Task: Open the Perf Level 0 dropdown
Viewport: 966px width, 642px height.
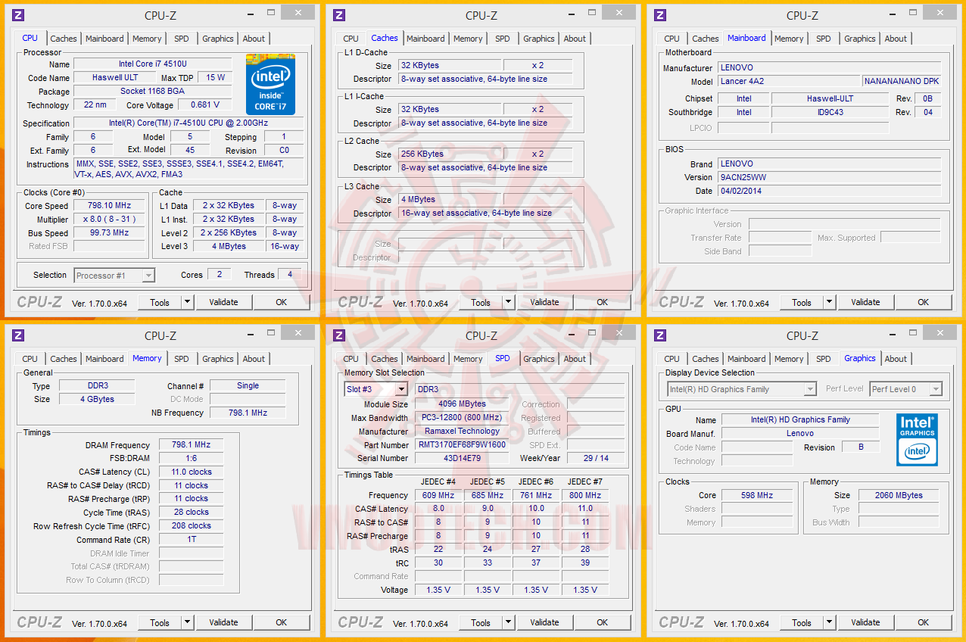Action: click(x=905, y=389)
